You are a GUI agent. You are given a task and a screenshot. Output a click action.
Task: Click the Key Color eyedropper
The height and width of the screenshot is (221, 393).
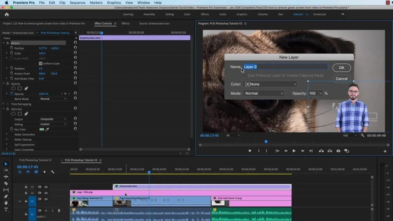pos(47,129)
